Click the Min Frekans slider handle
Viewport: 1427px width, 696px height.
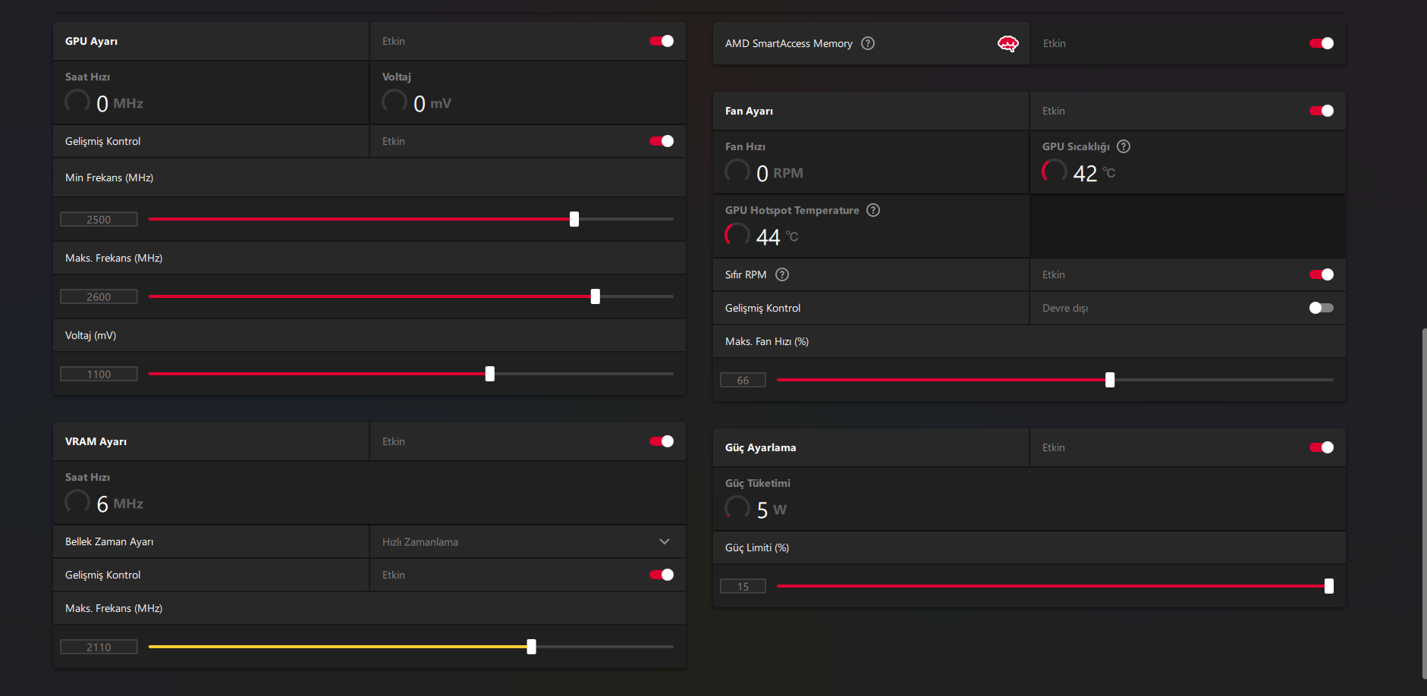point(574,219)
